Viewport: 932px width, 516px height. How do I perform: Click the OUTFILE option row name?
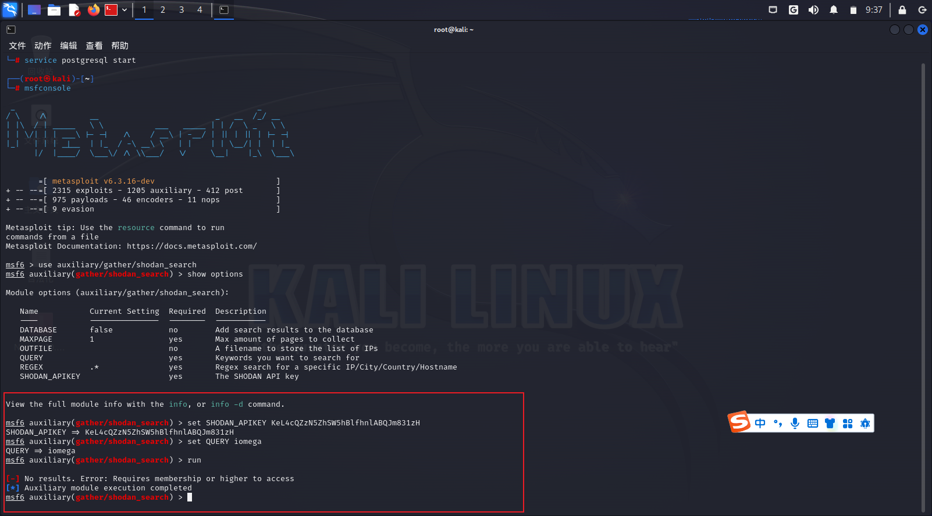(36, 349)
